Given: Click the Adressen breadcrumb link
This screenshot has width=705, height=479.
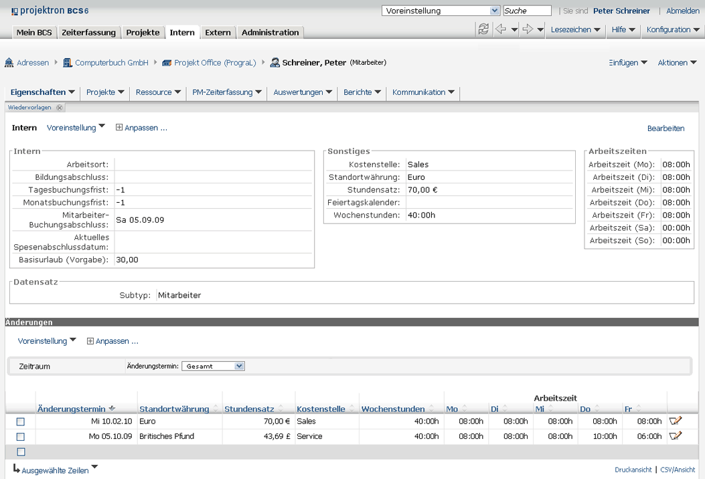Looking at the screenshot, I should [x=33, y=62].
